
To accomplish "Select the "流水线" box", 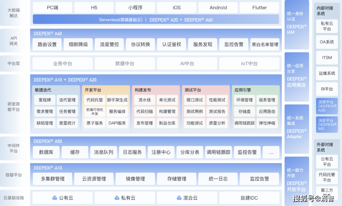I will (x=145, y=100).
